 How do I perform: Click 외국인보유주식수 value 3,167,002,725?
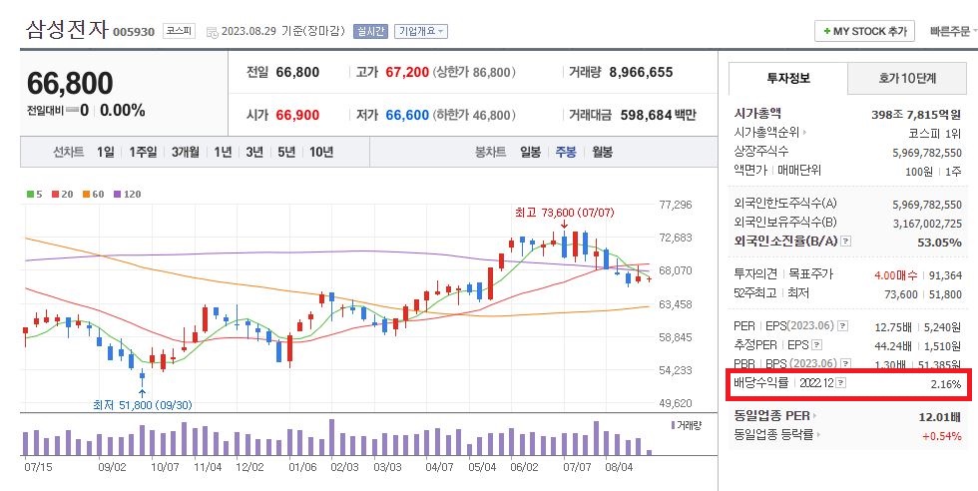(x=927, y=223)
